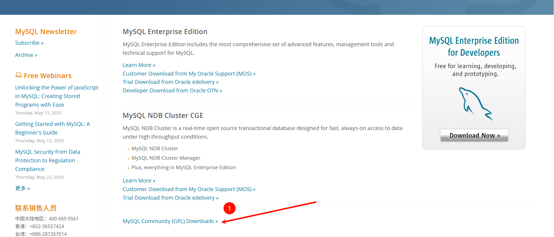Open the newsletter Archive link
This screenshot has height=237, width=554.
[x=26, y=55]
